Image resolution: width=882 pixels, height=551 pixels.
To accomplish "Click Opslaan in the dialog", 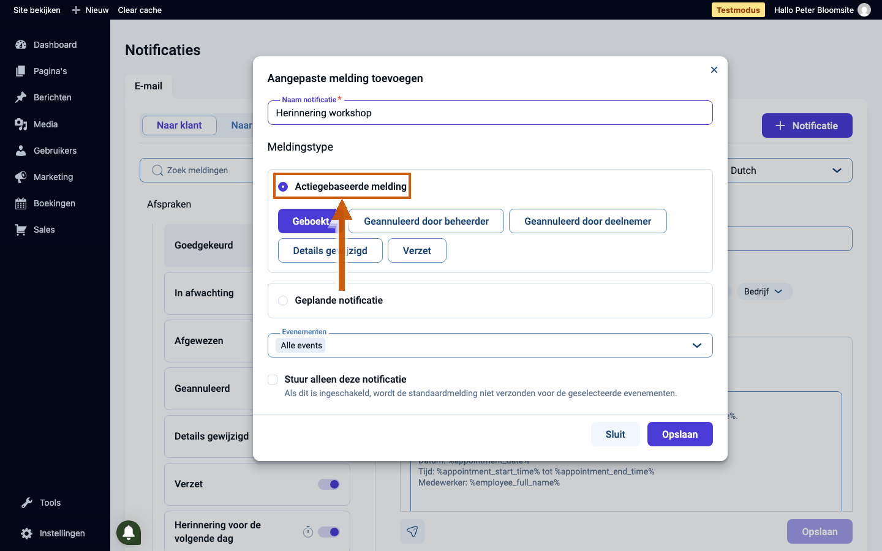I will 680,434.
